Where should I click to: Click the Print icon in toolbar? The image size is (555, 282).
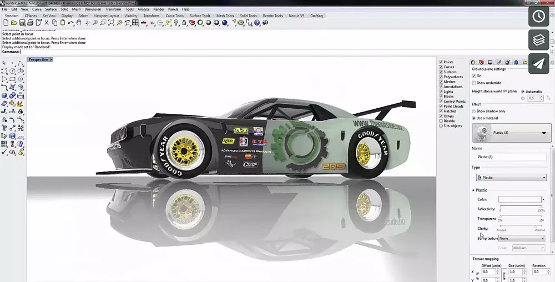coord(30,23)
